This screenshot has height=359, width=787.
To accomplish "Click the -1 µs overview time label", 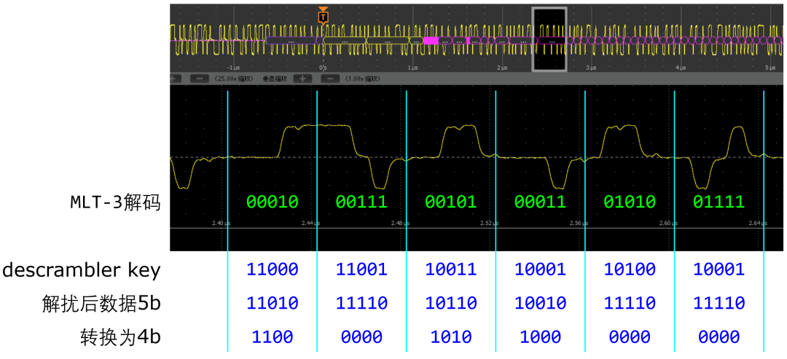I will click(232, 67).
